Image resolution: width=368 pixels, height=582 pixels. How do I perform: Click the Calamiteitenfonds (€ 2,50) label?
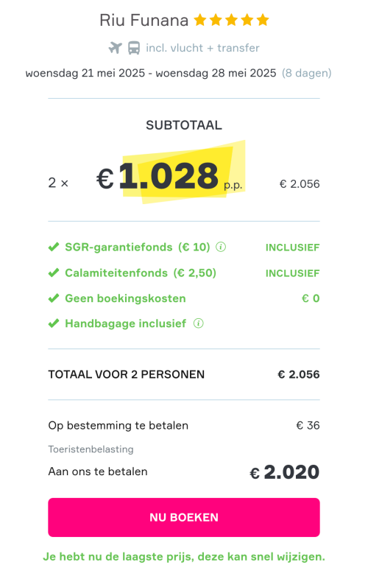pyautogui.click(x=141, y=273)
